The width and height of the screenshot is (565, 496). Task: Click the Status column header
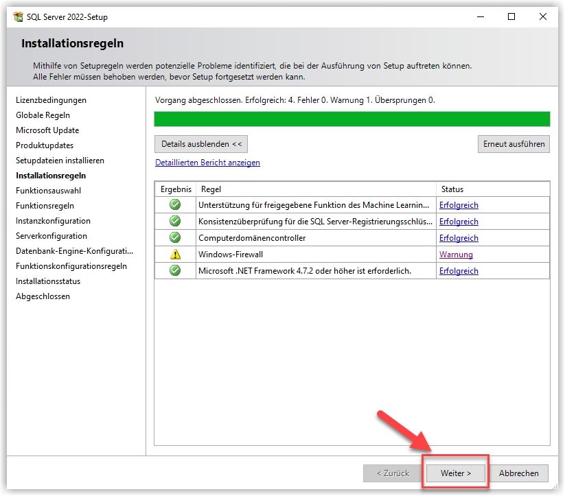click(x=493, y=189)
